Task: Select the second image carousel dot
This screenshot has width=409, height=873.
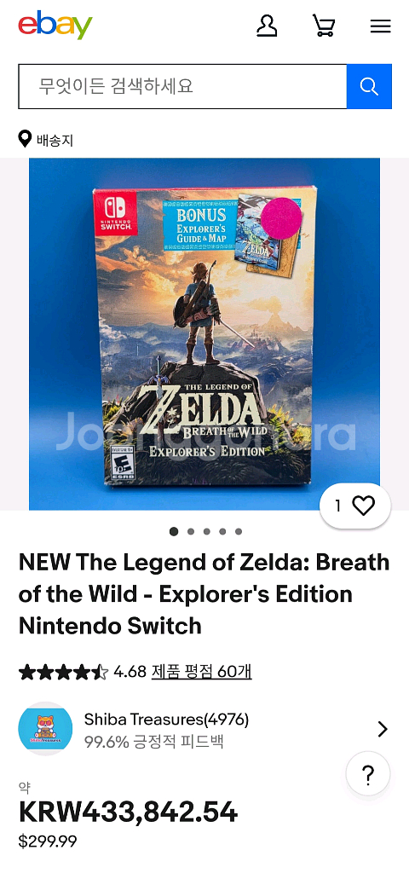Action: [x=191, y=531]
